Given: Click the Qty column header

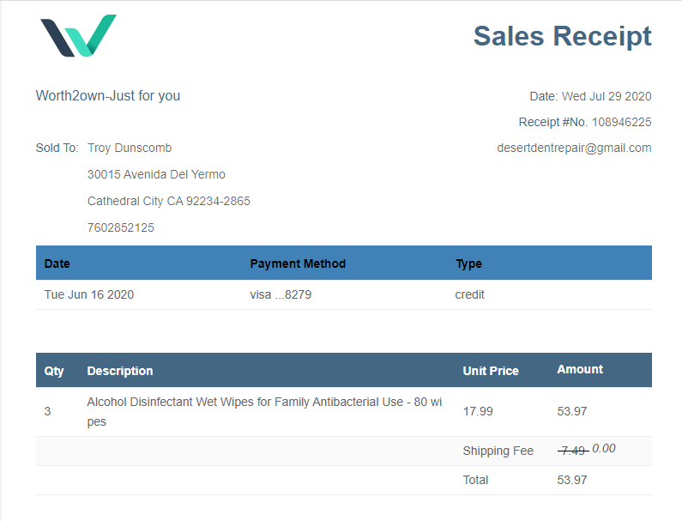Looking at the screenshot, I should click(x=54, y=371).
